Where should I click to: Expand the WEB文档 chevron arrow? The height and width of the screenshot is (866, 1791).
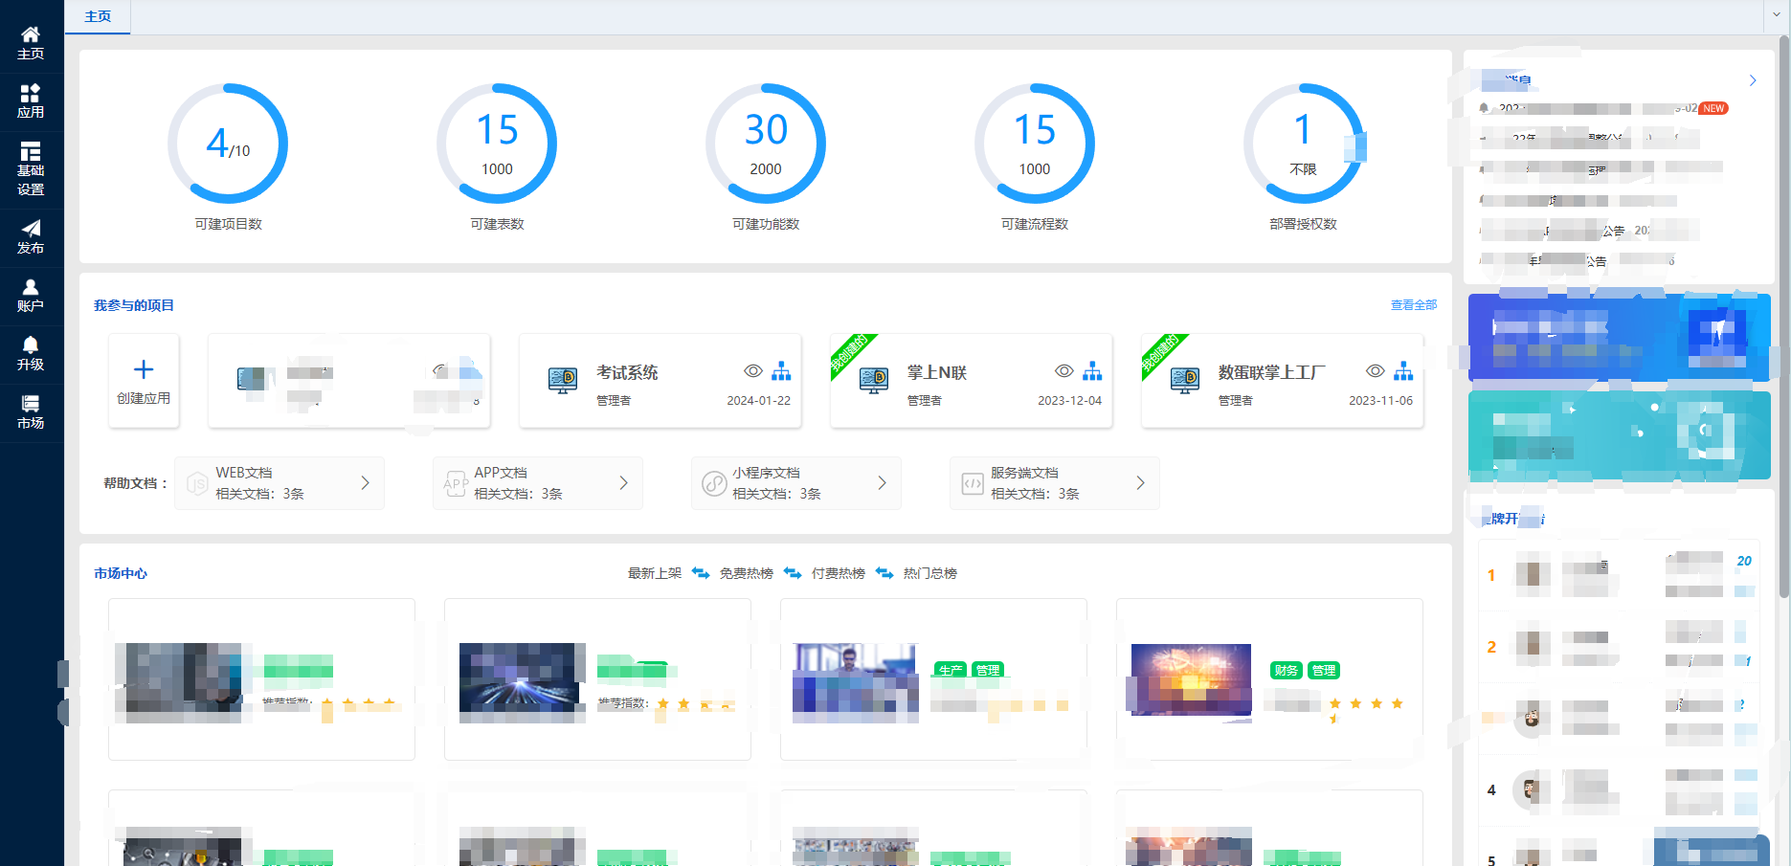pyautogui.click(x=365, y=483)
